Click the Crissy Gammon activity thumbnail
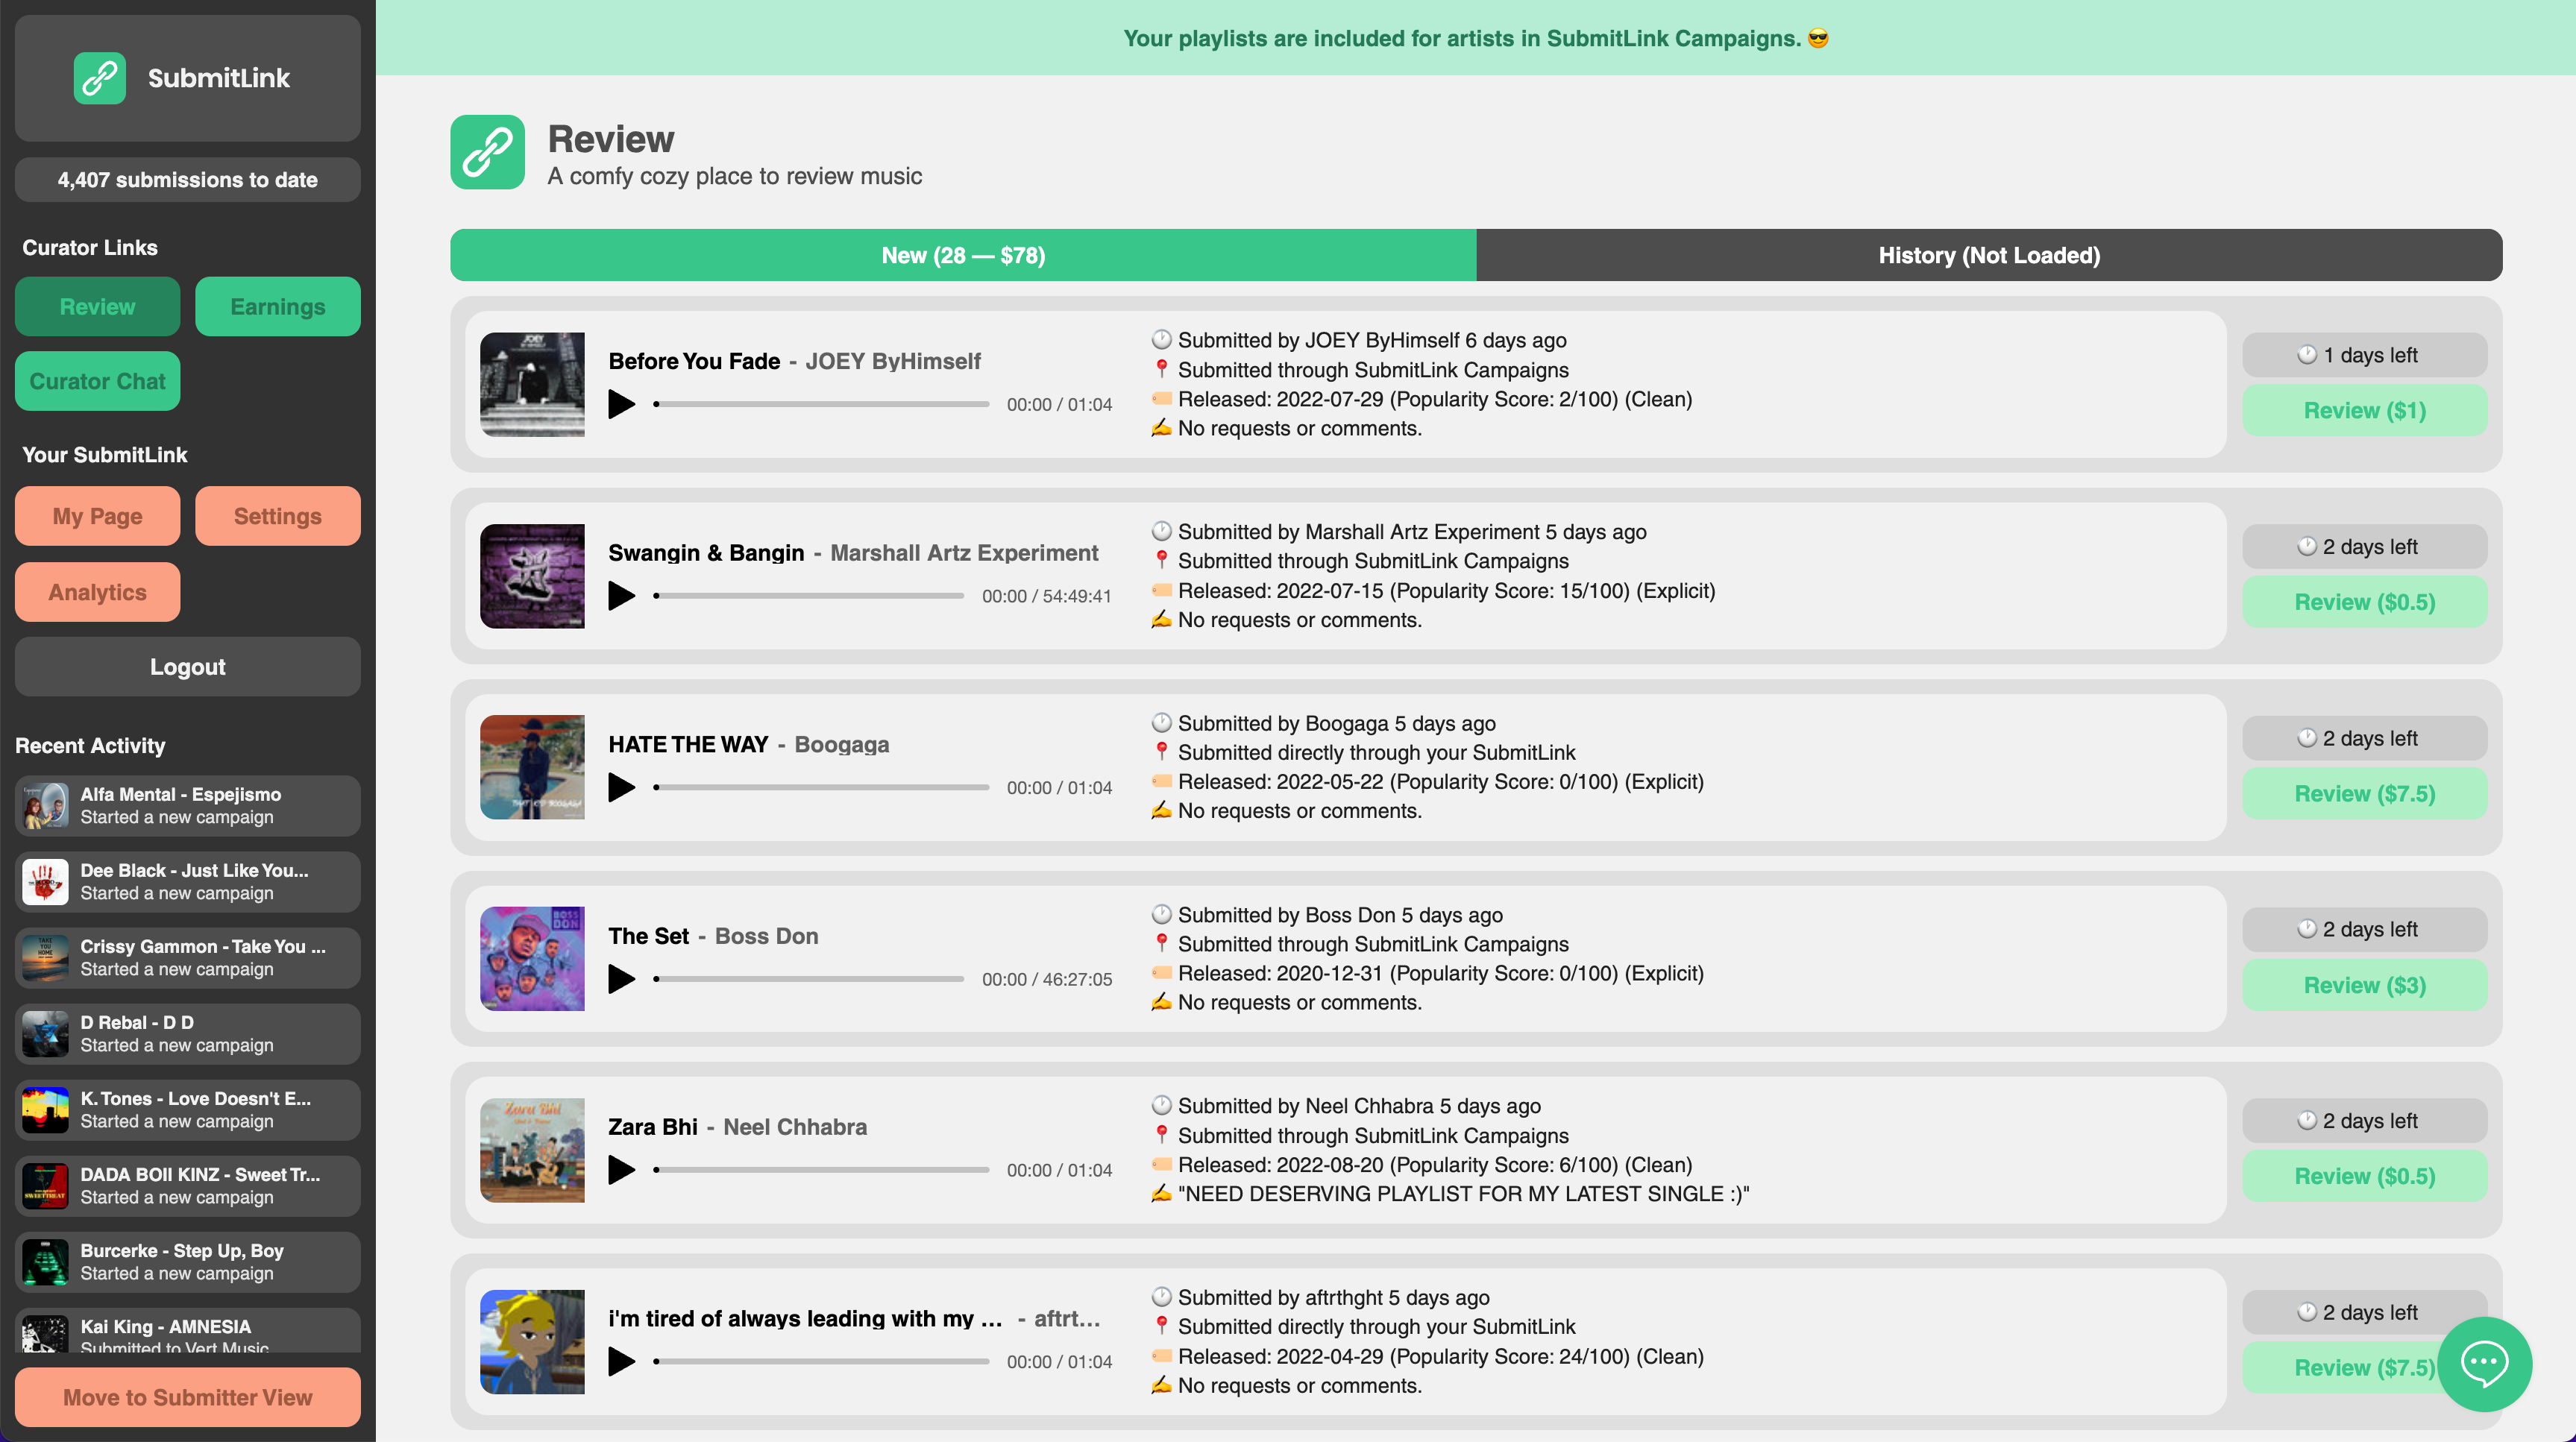Screen dimensions: 2576x1442 [x=46, y=958]
